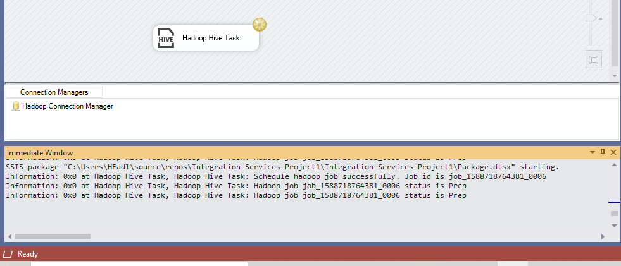Close the Immediate Window panel
Viewport: 621px width, 266px height.
point(613,153)
